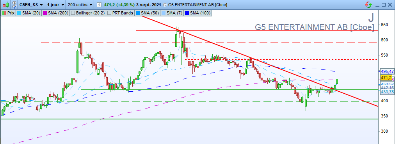Click the red-green refresh arrows icon
The image size is (395, 144).
(x=368, y=5)
